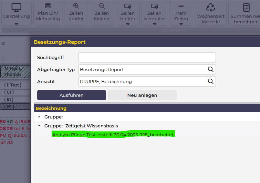The height and width of the screenshot is (183, 260).
Task: Collapse Gruppe Zeitgeist Wissensbasis node
Action: [39, 126]
